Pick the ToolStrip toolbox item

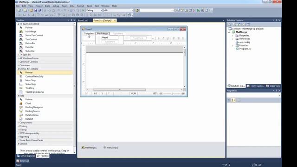click(x=30, y=88)
